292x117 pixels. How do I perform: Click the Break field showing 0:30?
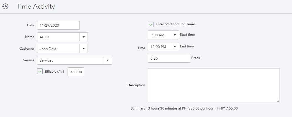click(x=169, y=58)
